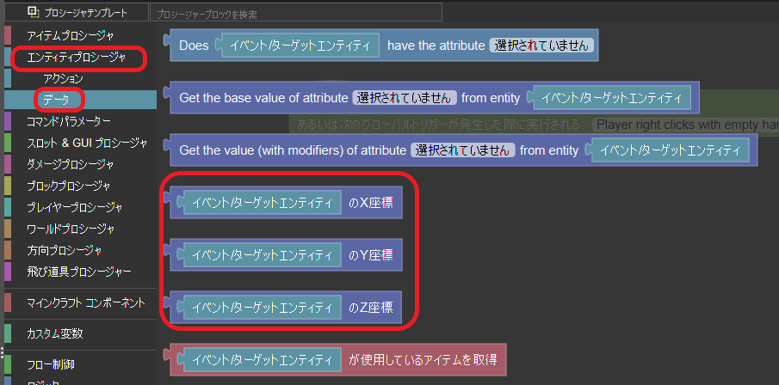Open the ブロックプロシージャ category
The width and height of the screenshot is (779, 385).
click(x=68, y=186)
